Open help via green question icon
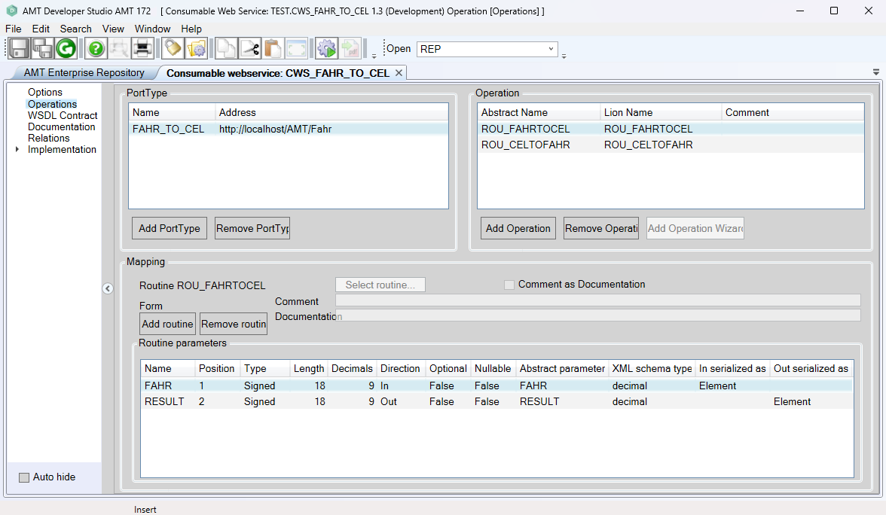Image resolution: width=886 pixels, height=515 pixels. 96,48
